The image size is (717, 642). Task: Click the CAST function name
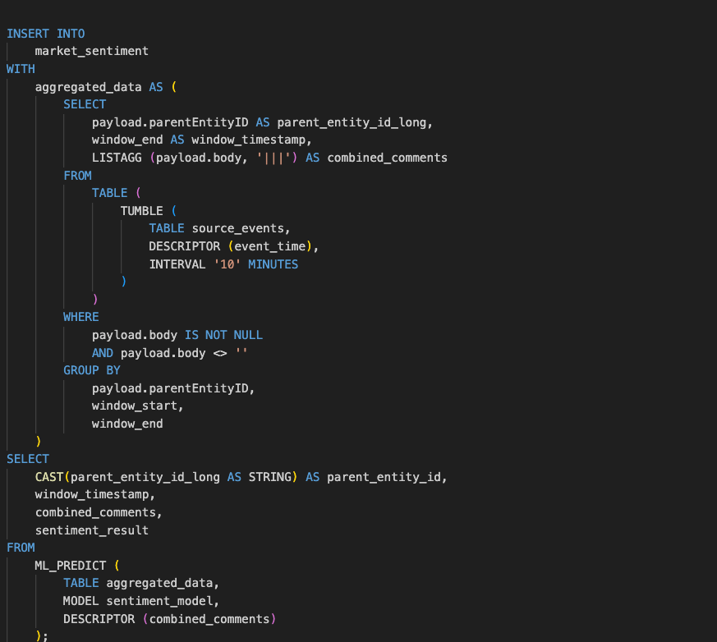pos(52,477)
